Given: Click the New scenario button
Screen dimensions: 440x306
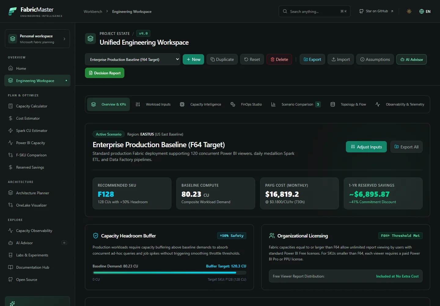Looking at the screenshot, I should coord(193,59).
